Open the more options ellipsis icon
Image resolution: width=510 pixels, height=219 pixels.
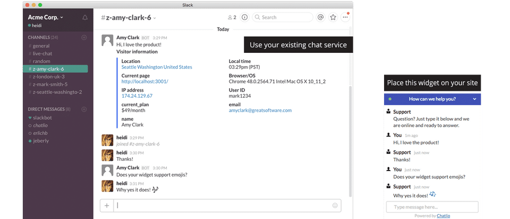tap(345, 17)
